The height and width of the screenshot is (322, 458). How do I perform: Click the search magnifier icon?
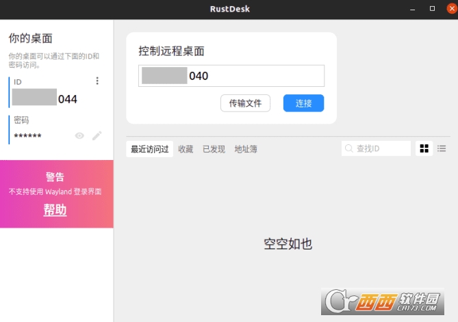pos(348,148)
